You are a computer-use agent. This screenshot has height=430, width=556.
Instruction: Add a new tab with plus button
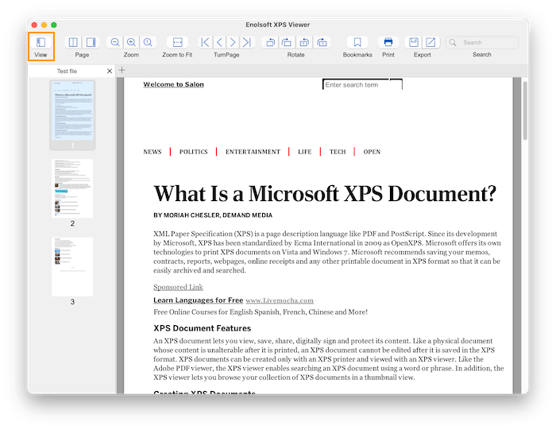[x=122, y=71]
